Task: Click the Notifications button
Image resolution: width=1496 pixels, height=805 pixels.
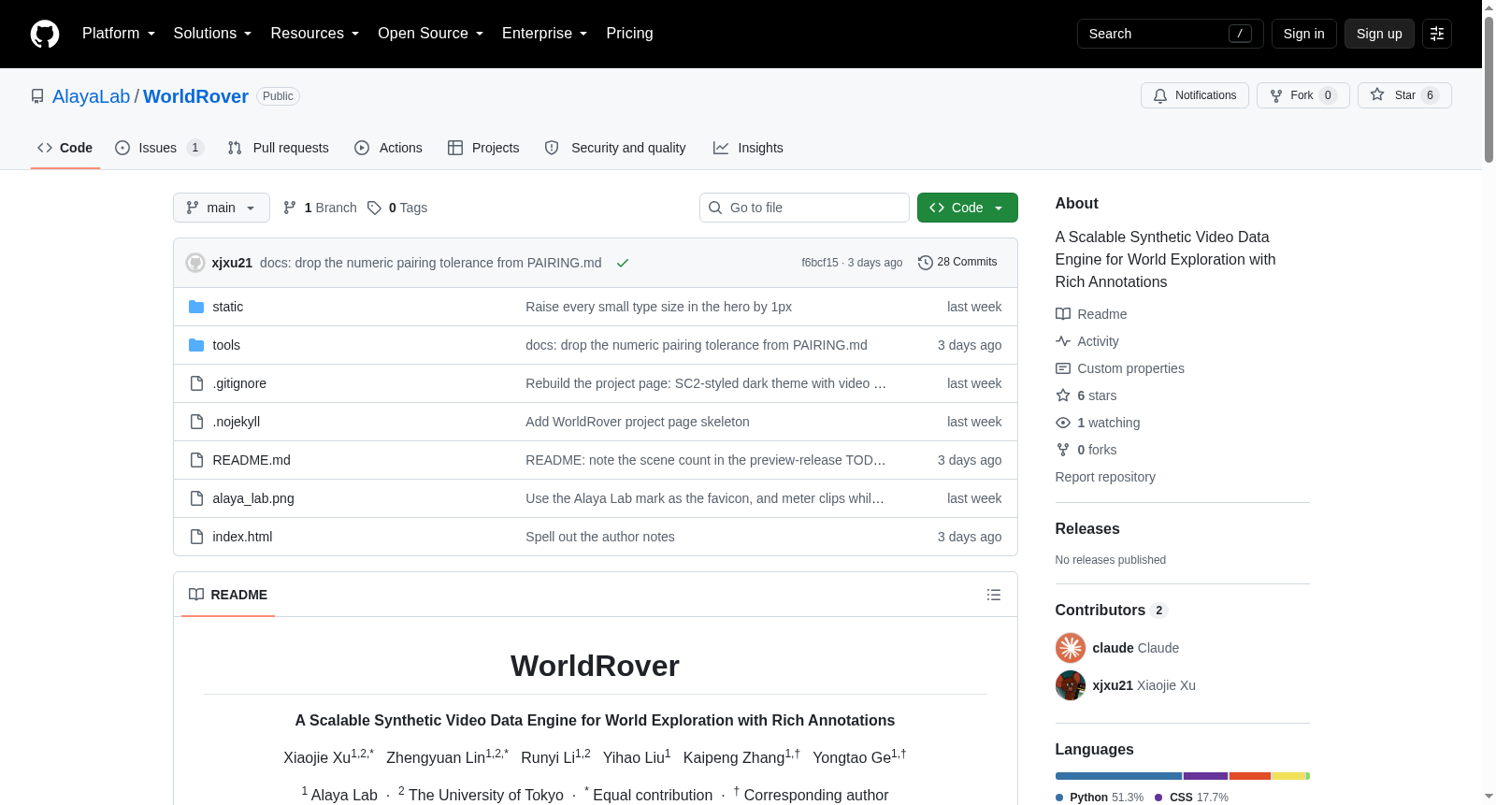Action: coord(1195,95)
